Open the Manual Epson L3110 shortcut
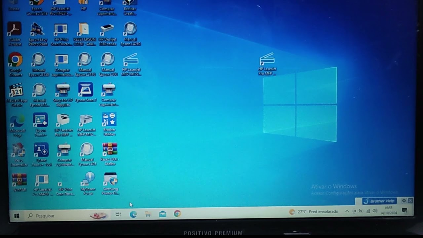 click(85, 64)
